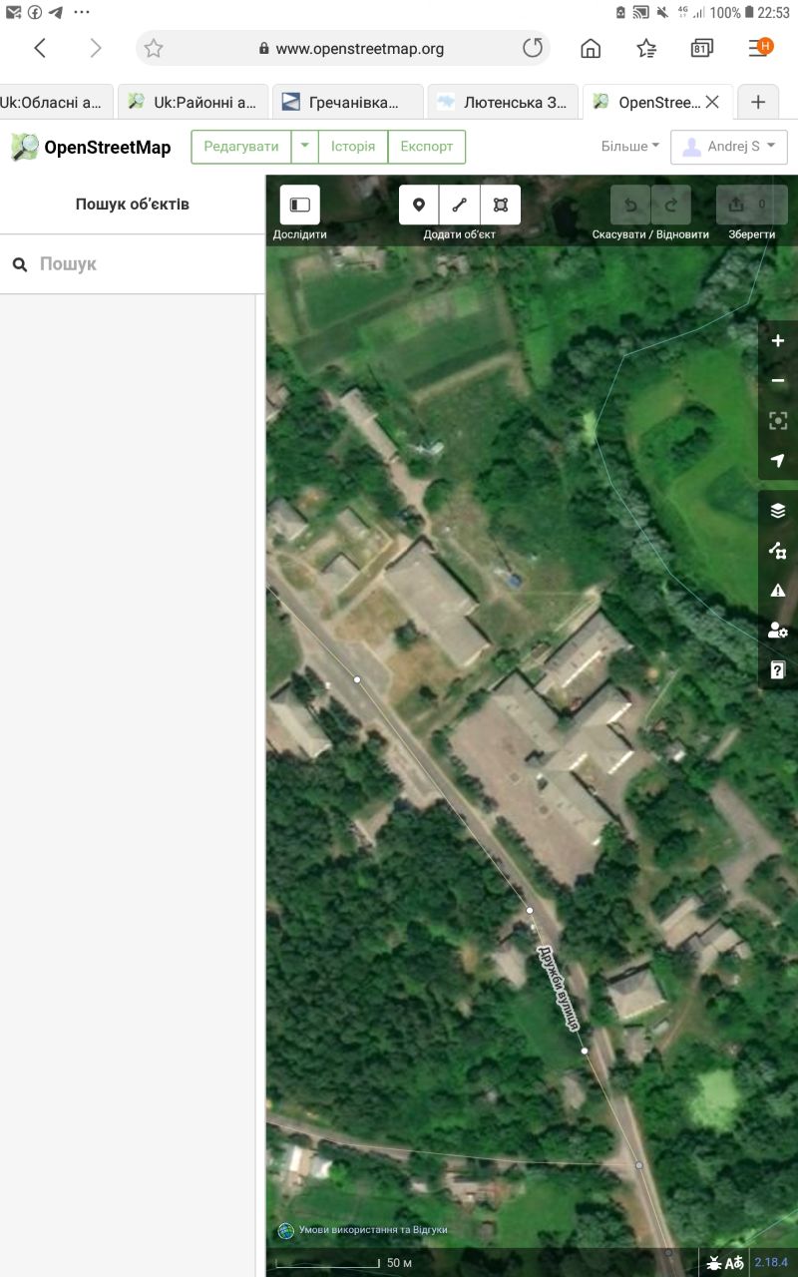Go back in browser history
798x1277 pixels.
40,48
